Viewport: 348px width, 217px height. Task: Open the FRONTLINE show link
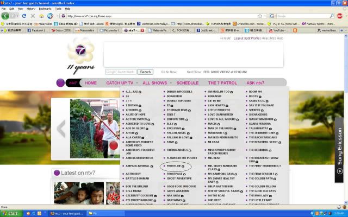click(174, 166)
